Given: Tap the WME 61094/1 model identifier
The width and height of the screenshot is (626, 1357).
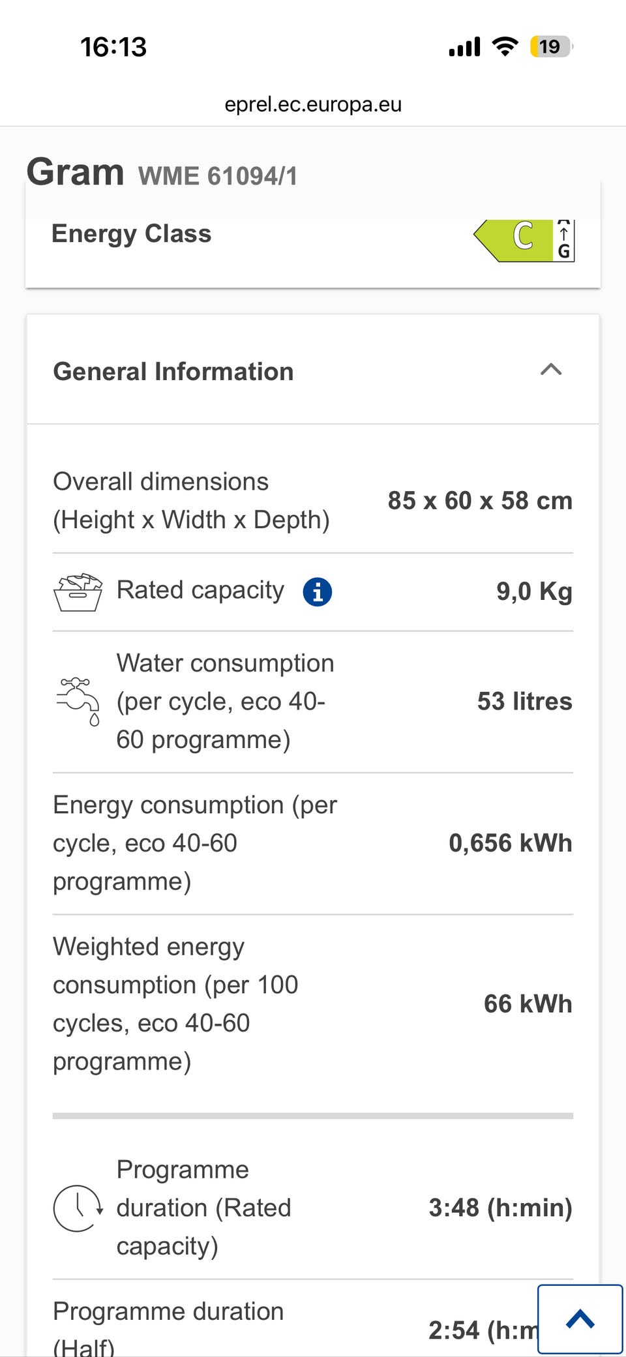Looking at the screenshot, I should coord(218,176).
